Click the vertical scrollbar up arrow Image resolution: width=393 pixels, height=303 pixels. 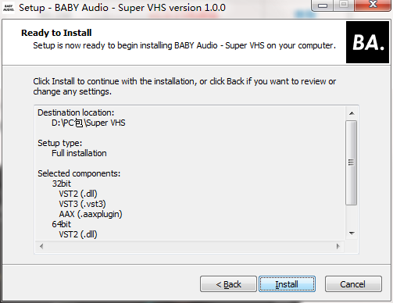click(x=352, y=113)
